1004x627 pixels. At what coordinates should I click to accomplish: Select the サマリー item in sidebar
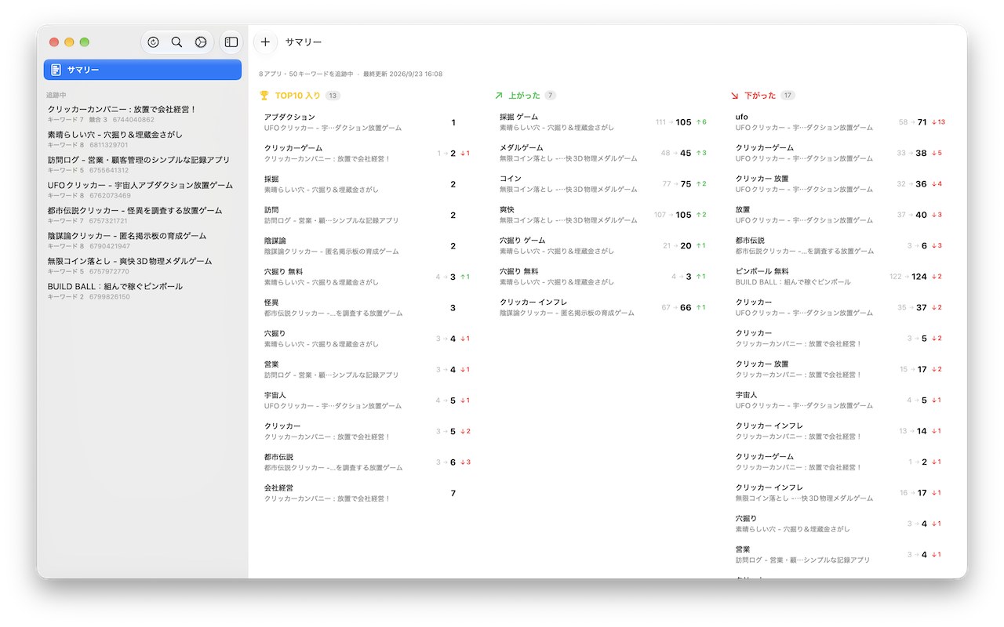(x=143, y=70)
